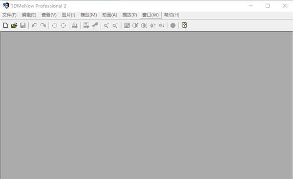Click the head model with arrow icon
293x179 pixels.
(75, 25)
